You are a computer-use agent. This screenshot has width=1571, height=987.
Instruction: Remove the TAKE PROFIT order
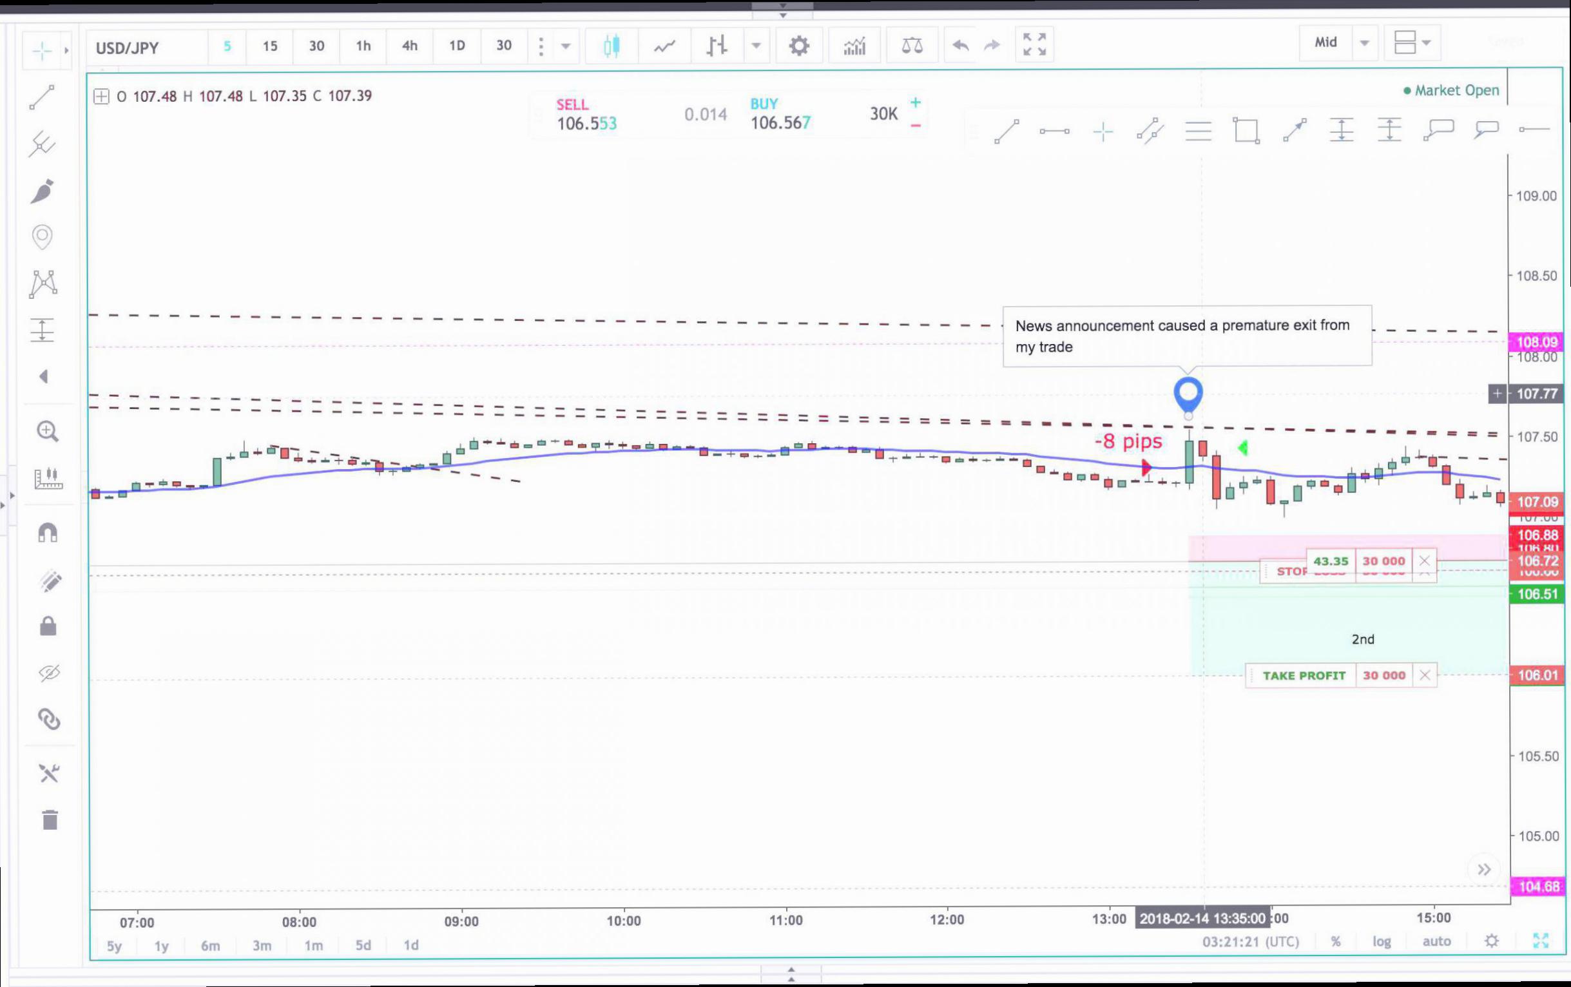[x=1424, y=675]
